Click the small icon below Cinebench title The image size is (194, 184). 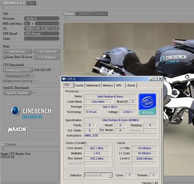point(3,8)
